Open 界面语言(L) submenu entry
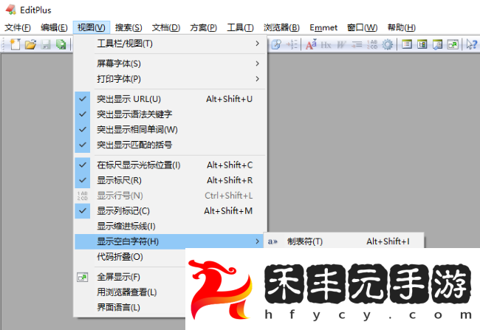Image resolution: width=480 pixels, height=330 pixels. (x=130, y=307)
